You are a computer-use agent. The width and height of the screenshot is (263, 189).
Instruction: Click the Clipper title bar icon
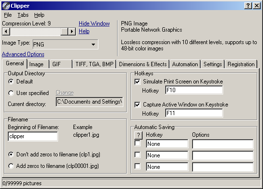(6, 6)
